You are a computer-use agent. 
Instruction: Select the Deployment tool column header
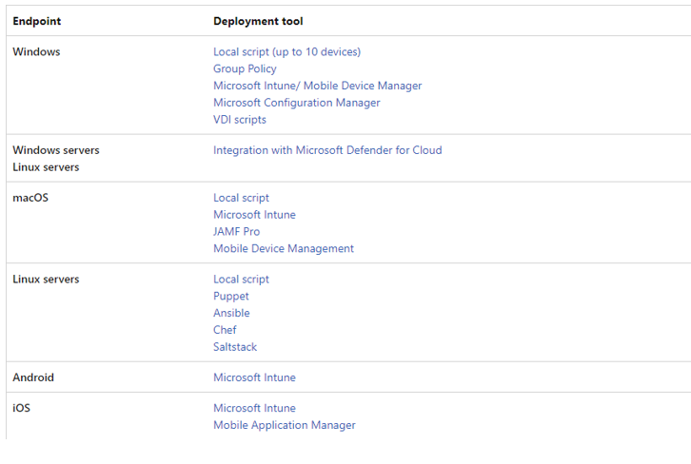coord(258,21)
